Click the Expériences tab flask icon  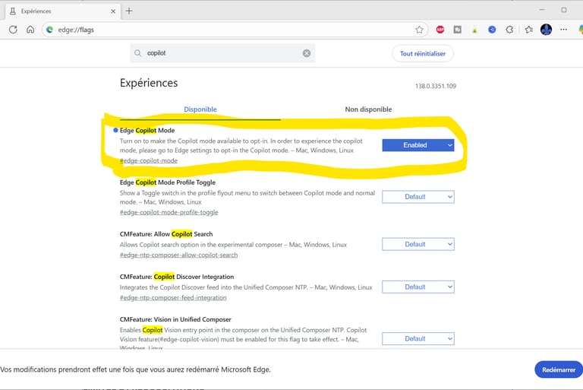click(13, 11)
